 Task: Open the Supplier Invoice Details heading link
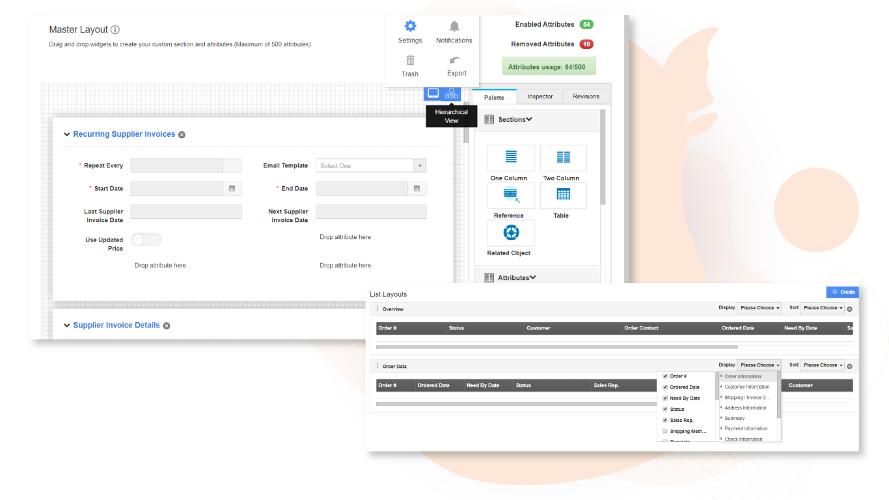116,325
